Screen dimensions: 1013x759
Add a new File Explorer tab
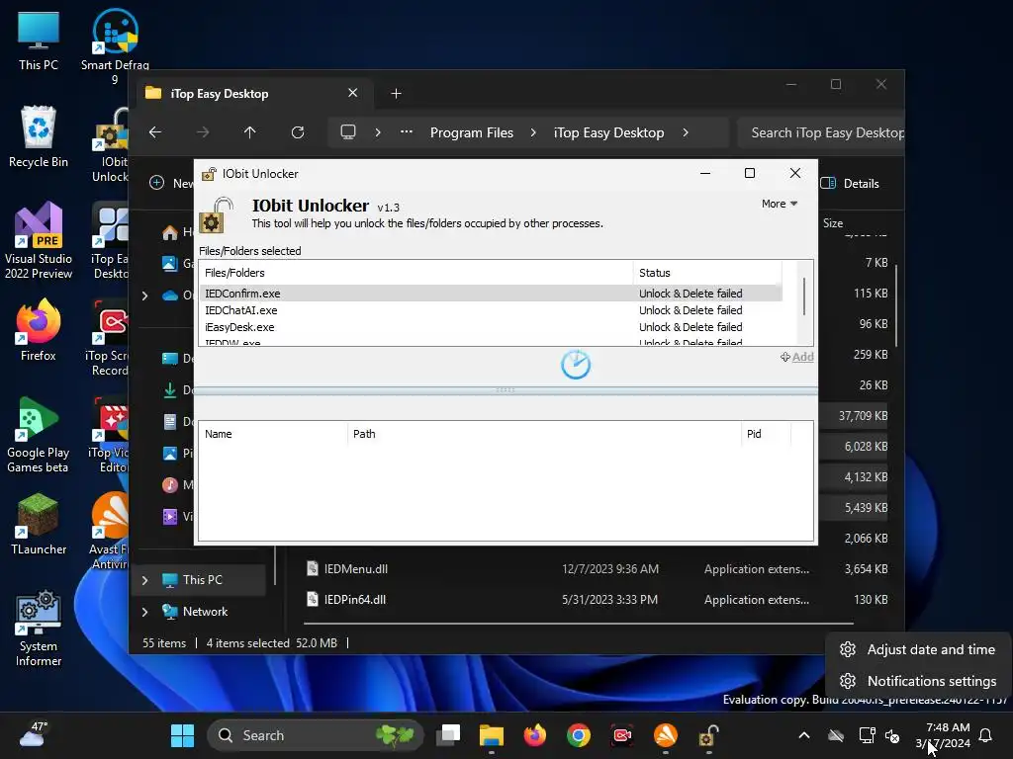tap(396, 94)
